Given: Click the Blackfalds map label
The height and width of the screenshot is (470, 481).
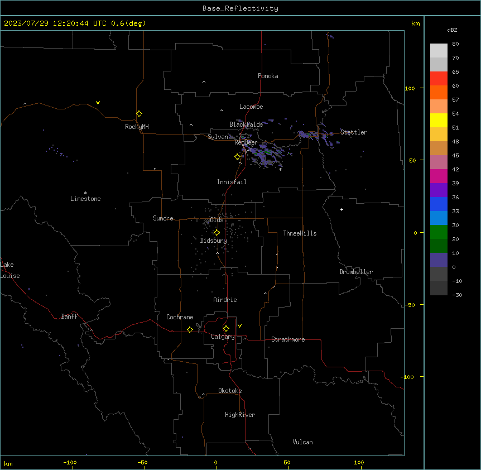Looking at the screenshot, I should (x=246, y=124).
